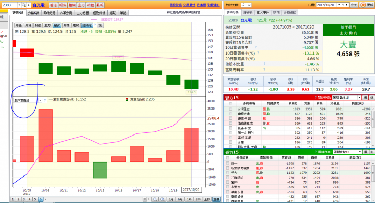Click the help icon in 賣方15 header
375x203 pixels.
tap(316, 152)
